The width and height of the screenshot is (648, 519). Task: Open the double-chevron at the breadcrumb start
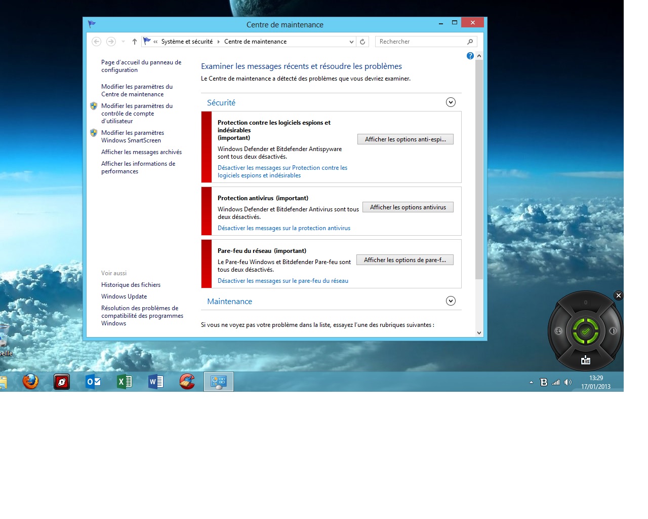coord(155,42)
